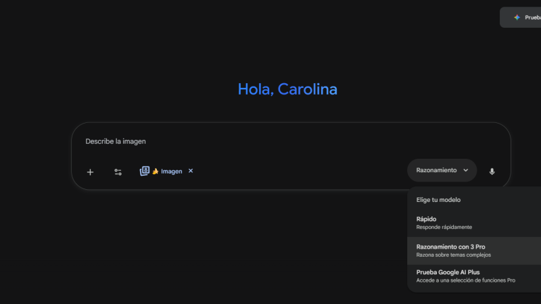Click the Imagen tool chip label

(x=172, y=172)
